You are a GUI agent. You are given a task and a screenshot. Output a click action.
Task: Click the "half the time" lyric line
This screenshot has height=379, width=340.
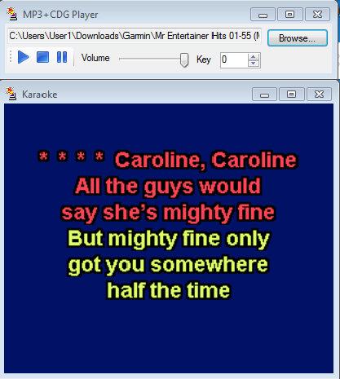point(169,291)
